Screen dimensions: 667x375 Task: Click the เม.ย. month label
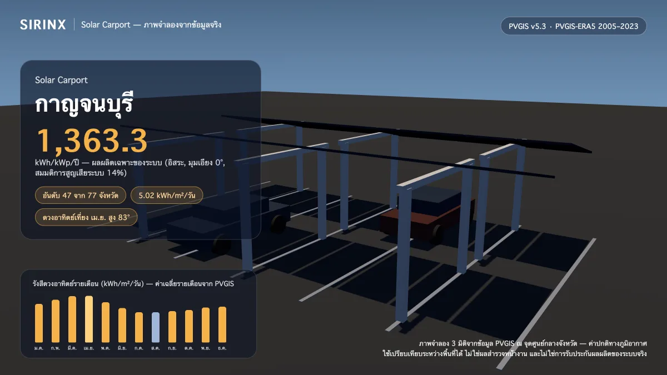(89, 348)
